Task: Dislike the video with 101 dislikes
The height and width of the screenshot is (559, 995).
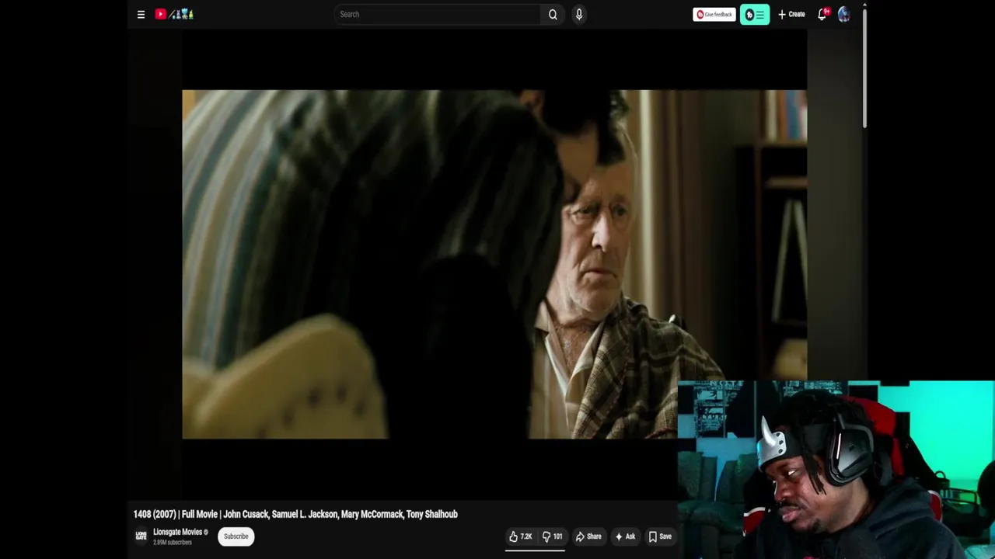Action: coord(552,536)
